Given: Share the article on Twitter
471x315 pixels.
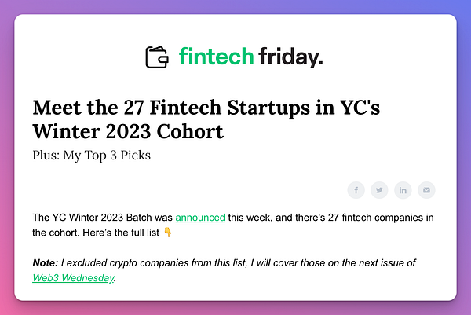Looking at the screenshot, I should click(x=379, y=190).
